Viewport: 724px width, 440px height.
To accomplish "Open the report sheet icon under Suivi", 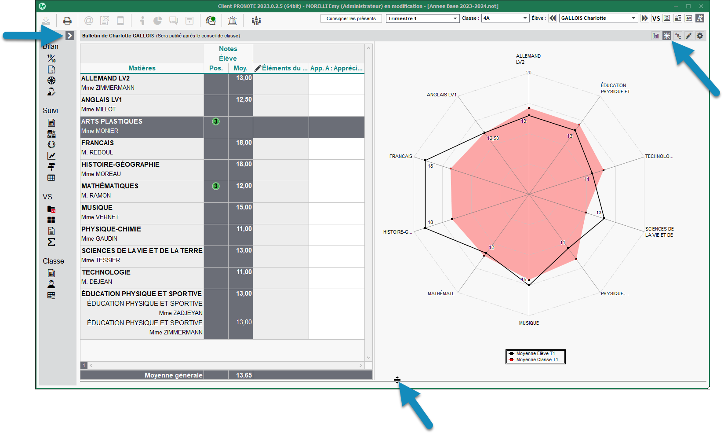I will tap(51, 123).
